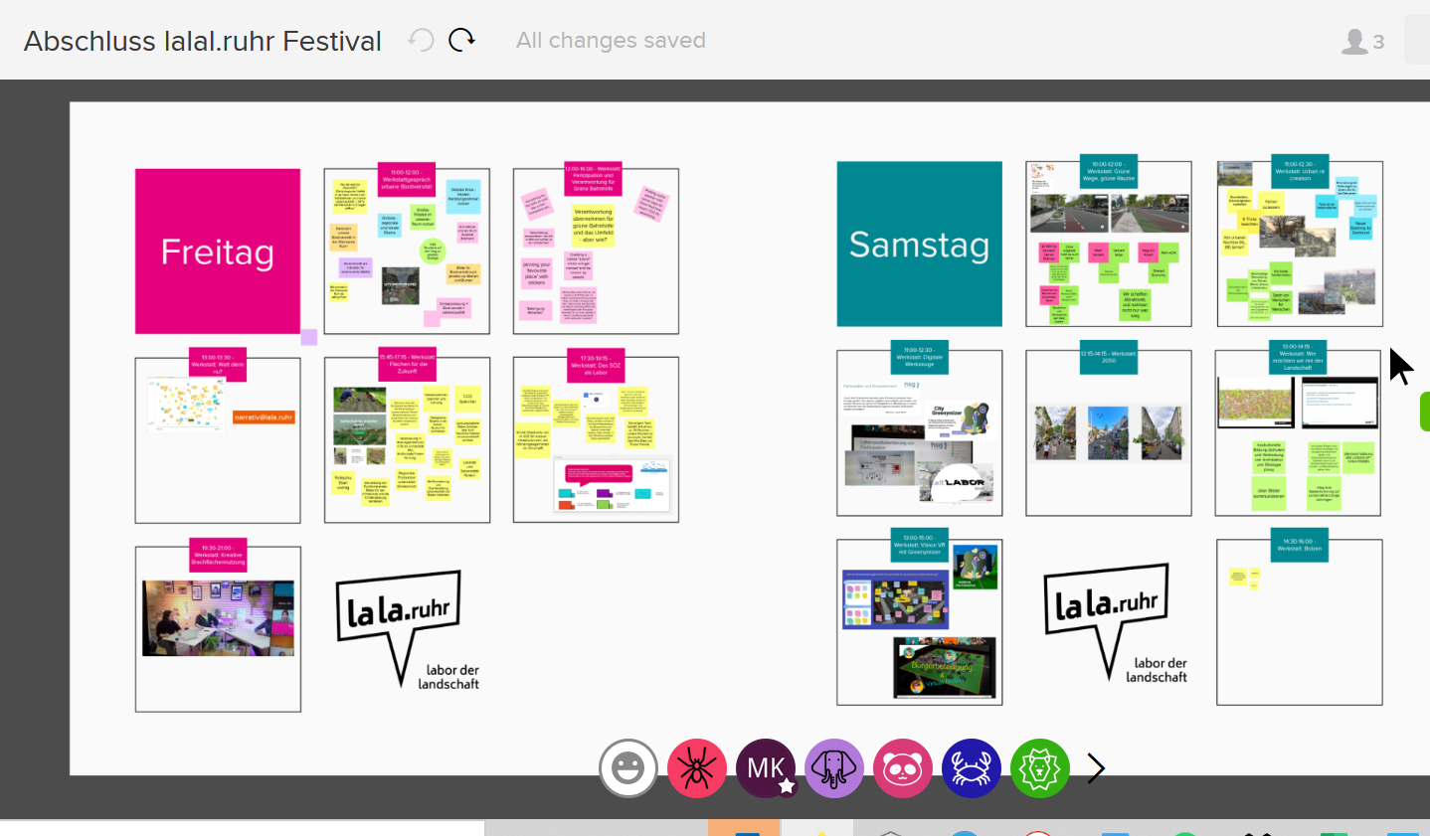Select the purple elephant participant avatar
The height and width of the screenshot is (836, 1430).
click(x=833, y=768)
